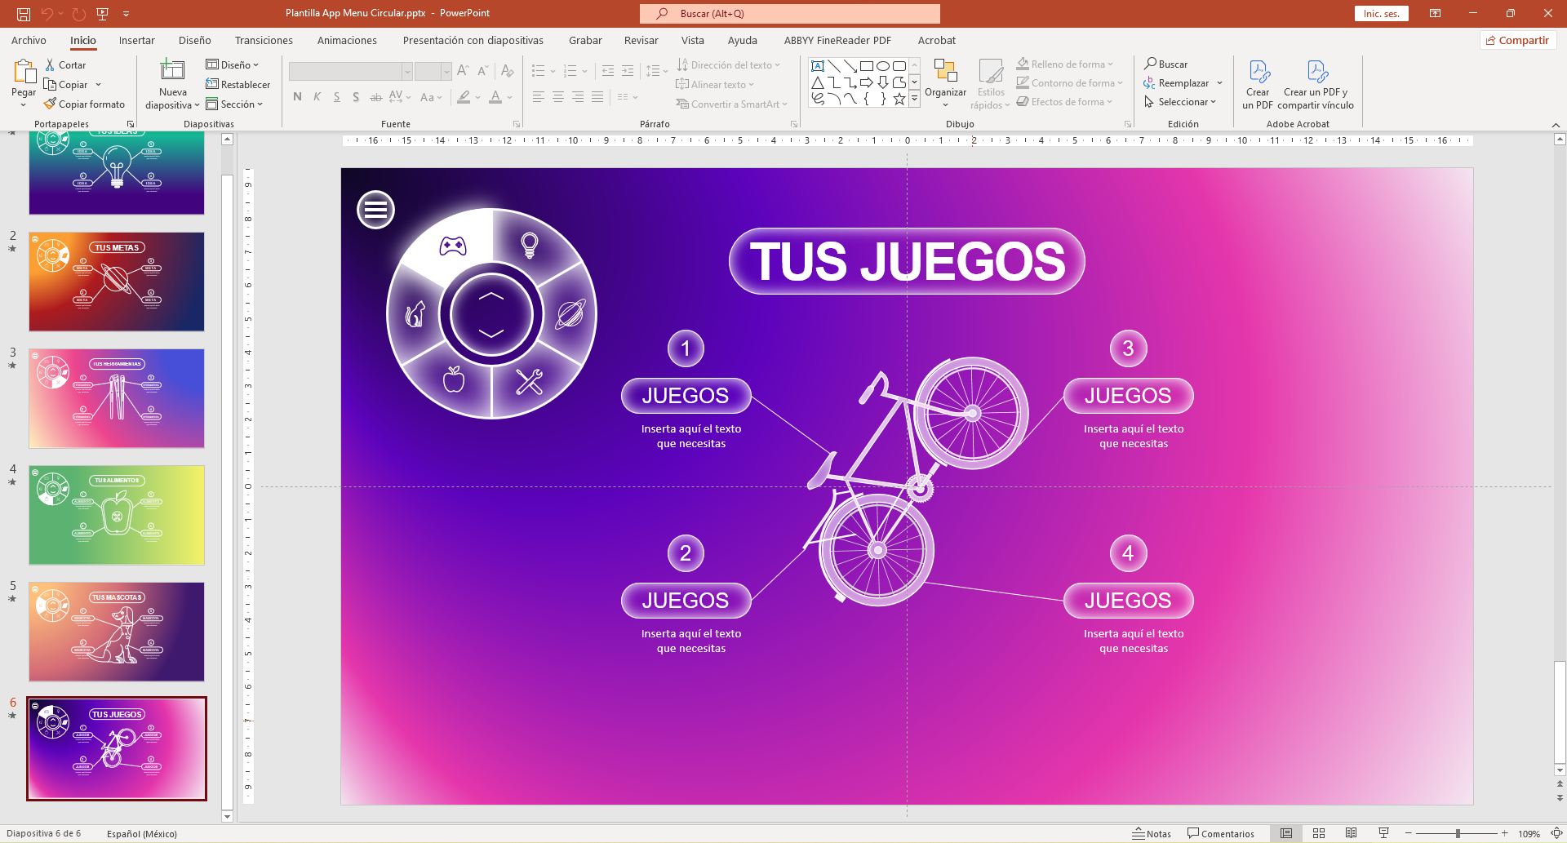Expand the Diseño layout dropdown
Image resolution: width=1567 pixels, height=843 pixels.
[233, 64]
